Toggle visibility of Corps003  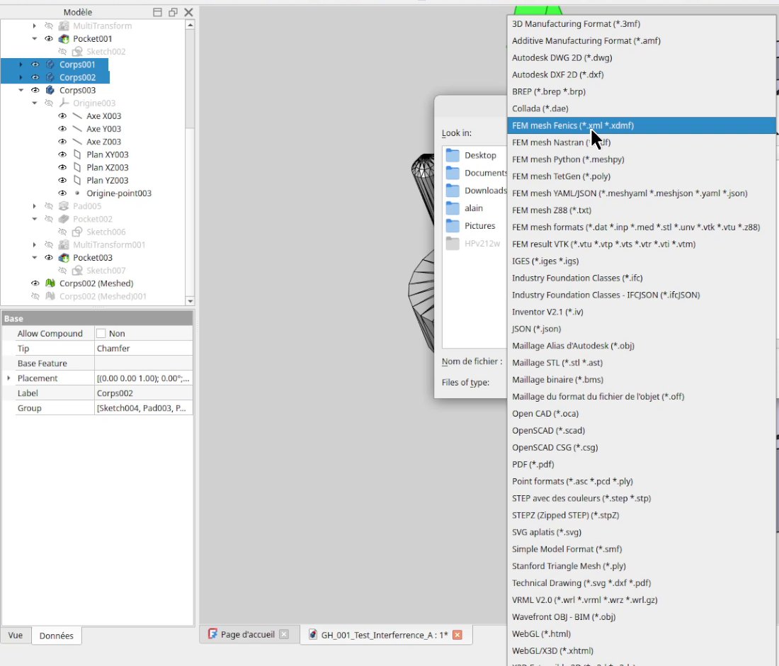coord(35,90)
